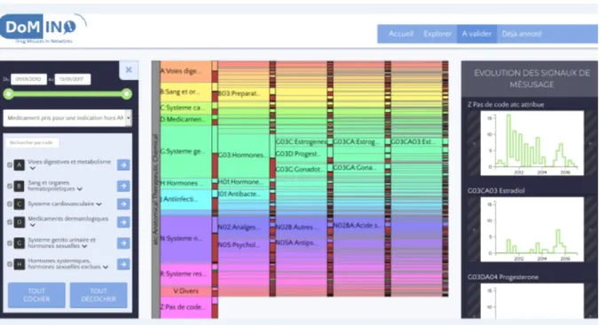600x325 pixels.
Task: Click the B category letter badge
Action: pyautogui.click(x=20, y=186)
